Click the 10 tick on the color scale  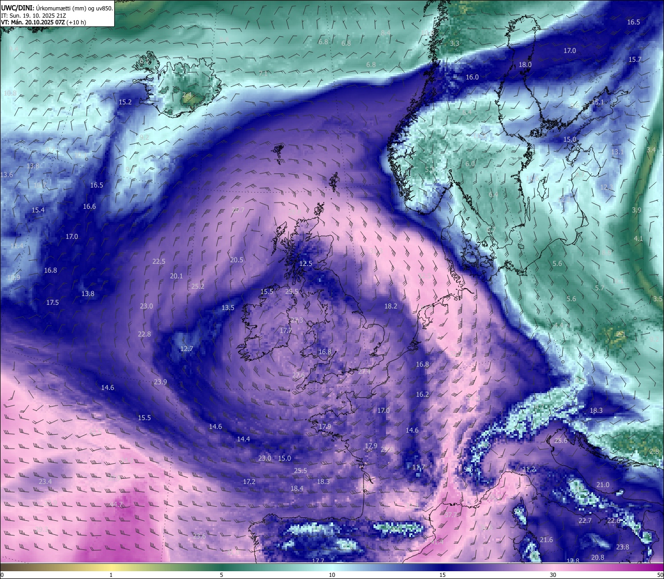tap(332, 575)
